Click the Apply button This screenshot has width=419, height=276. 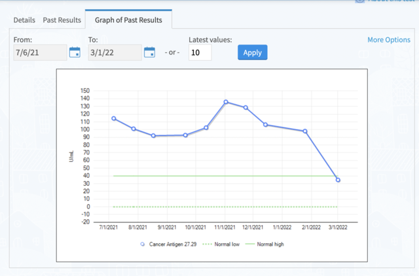point(253,52)
